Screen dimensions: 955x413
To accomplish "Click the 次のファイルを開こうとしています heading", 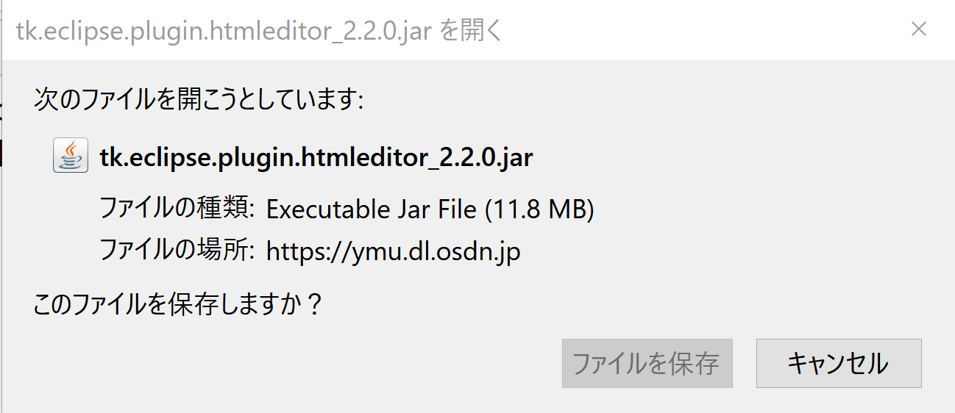I will click(199, 98).
